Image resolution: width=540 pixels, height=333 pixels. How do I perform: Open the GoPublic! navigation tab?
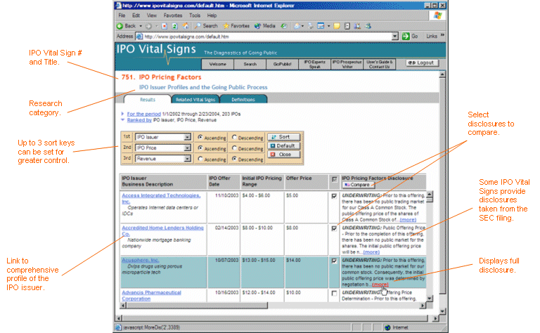282,65
